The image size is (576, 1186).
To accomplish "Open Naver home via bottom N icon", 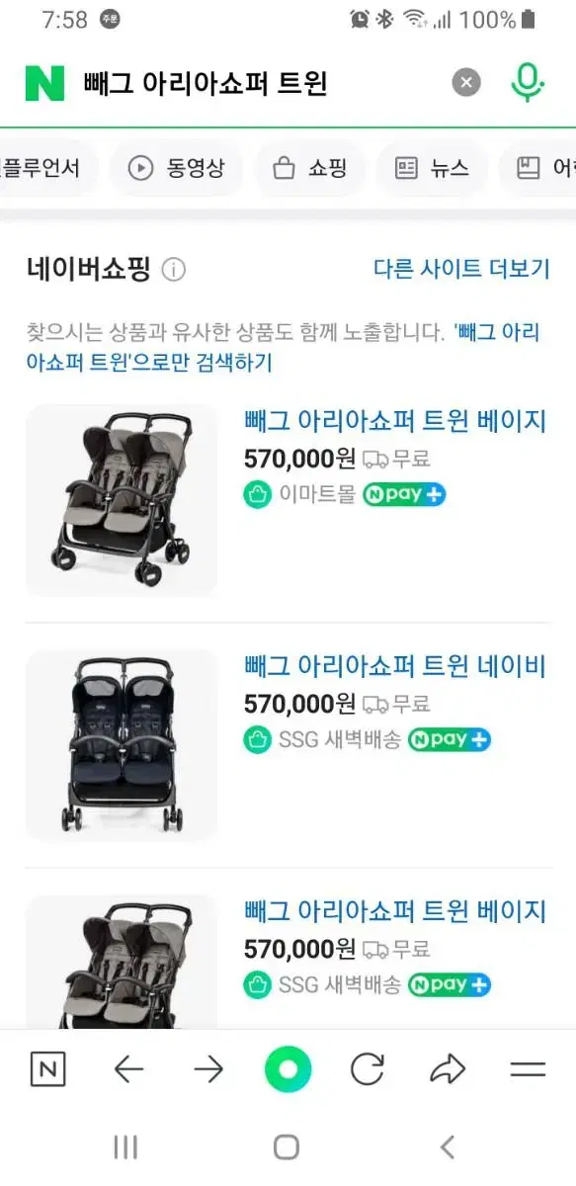I will coord(47,1069).
